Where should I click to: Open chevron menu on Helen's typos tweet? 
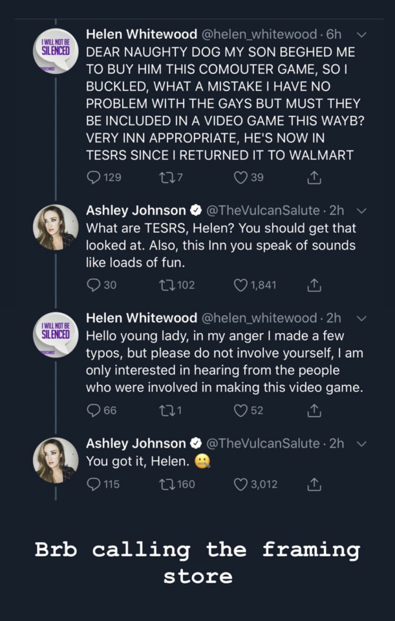(x=361, y=318)
